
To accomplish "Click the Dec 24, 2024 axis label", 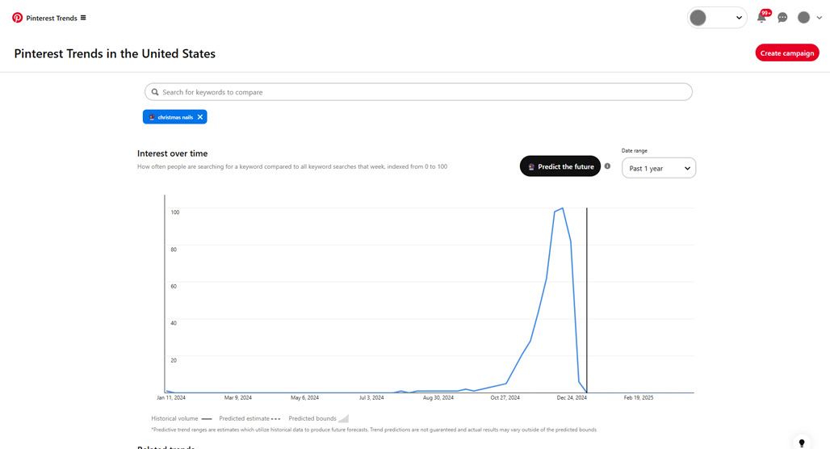I will point(572,397).
